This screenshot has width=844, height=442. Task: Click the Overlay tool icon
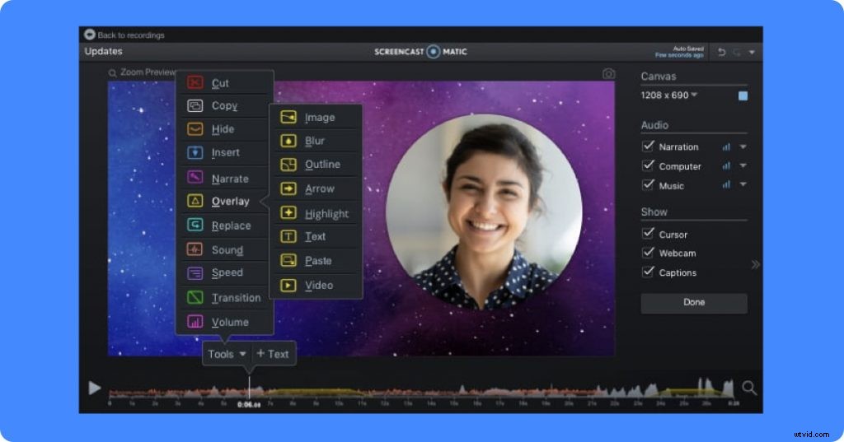tap(195, 201)
